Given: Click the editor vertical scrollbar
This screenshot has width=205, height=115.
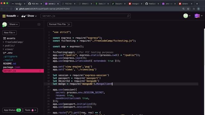Looking at the screenshot, I should (x=204, y=72).
